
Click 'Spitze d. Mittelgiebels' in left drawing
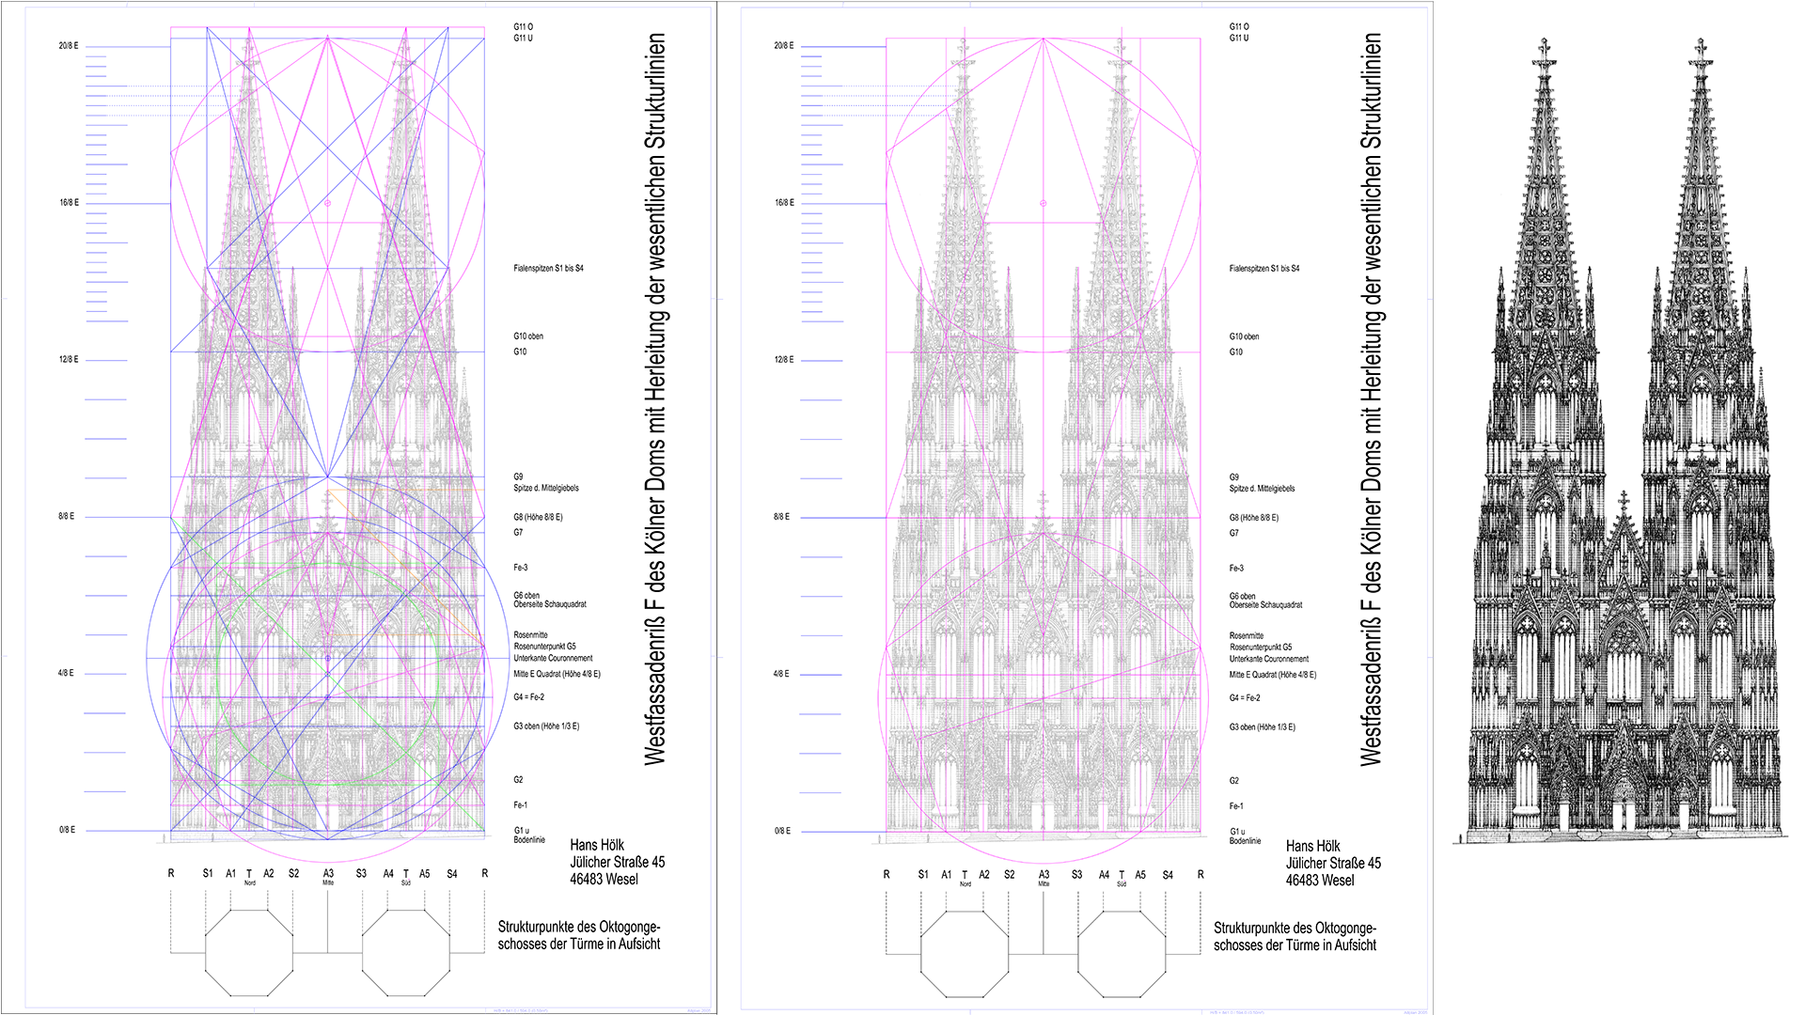[x=546, y=489]
